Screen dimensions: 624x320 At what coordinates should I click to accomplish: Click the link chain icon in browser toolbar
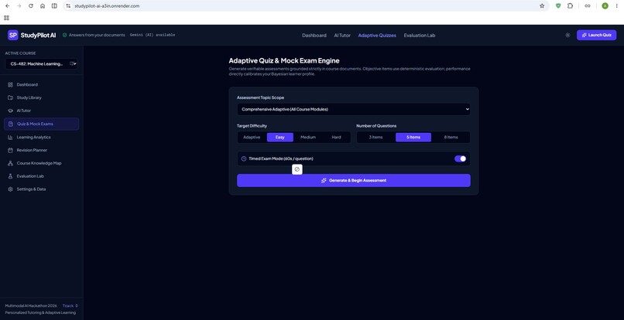588,6
